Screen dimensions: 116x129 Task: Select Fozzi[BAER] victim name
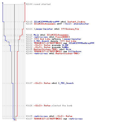(63, 37)
